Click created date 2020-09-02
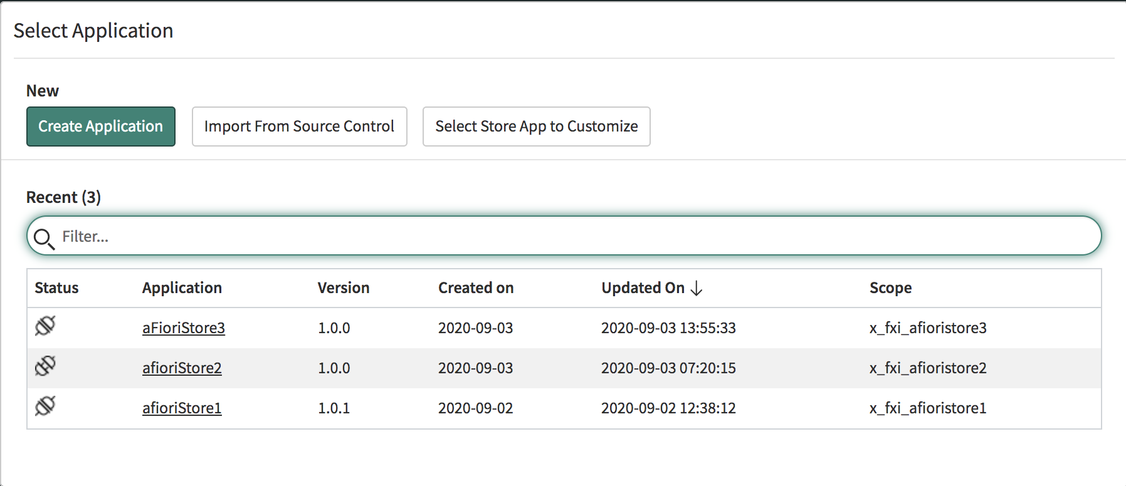 point(475,408)
